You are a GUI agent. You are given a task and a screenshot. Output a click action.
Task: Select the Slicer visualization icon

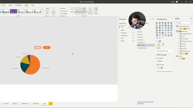pos(157,33)
